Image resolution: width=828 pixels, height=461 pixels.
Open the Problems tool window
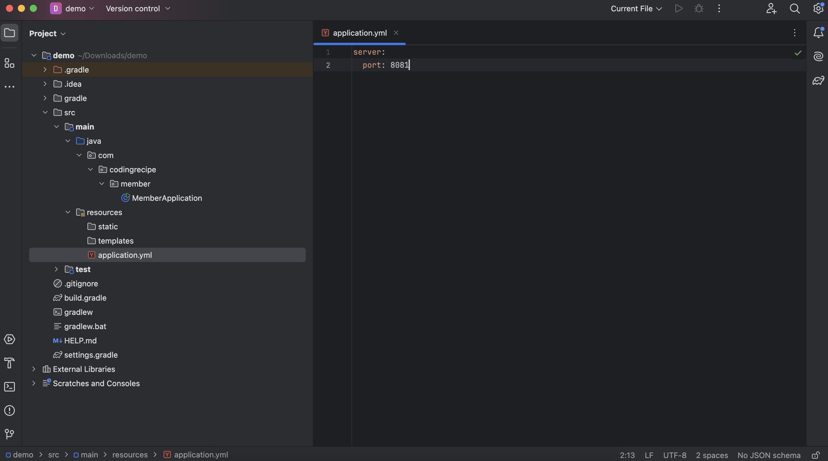click(x=9, y=411)
